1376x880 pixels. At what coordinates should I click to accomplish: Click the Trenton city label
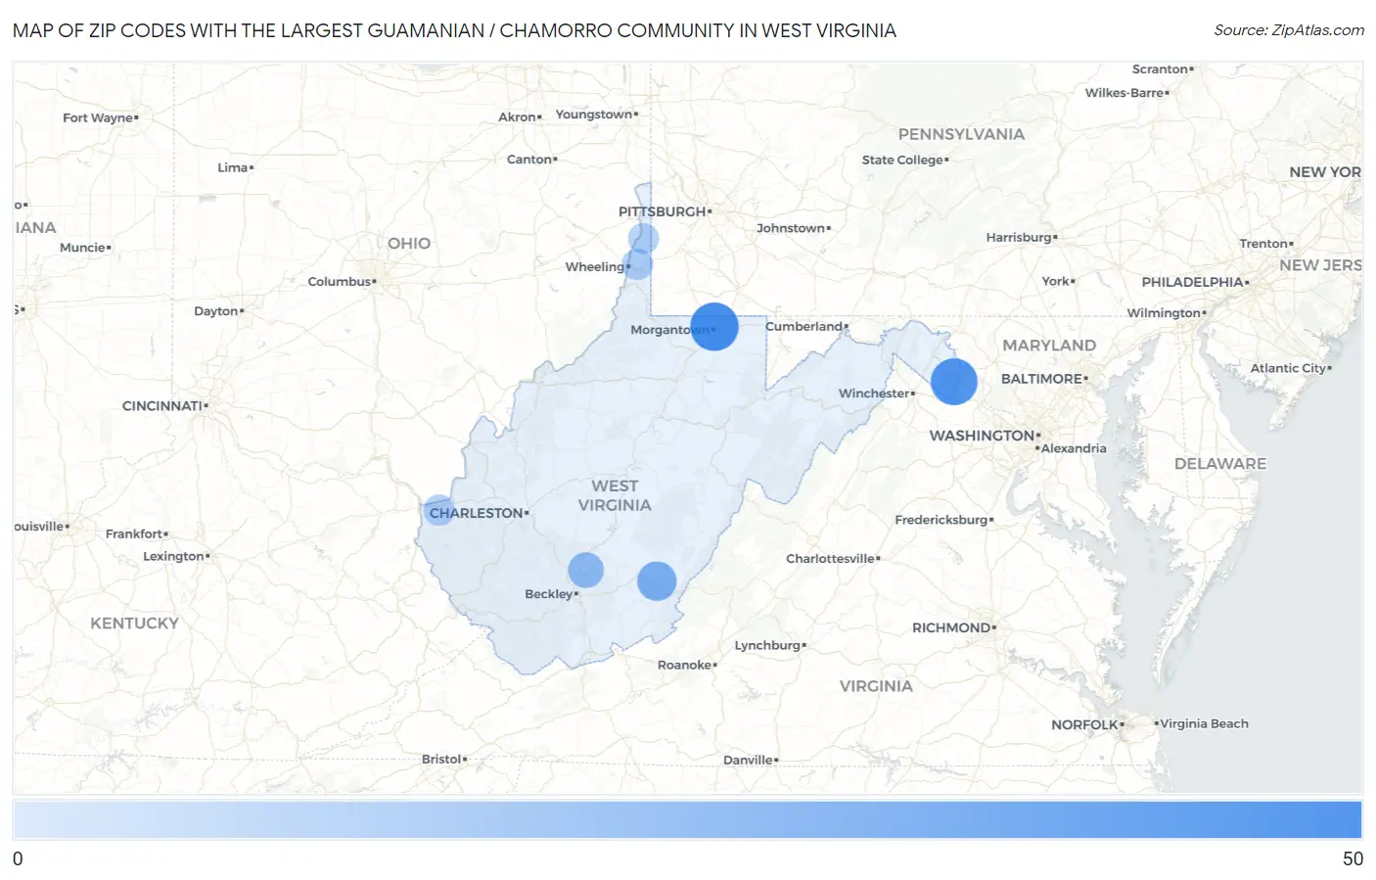[x=1263, y=244]
